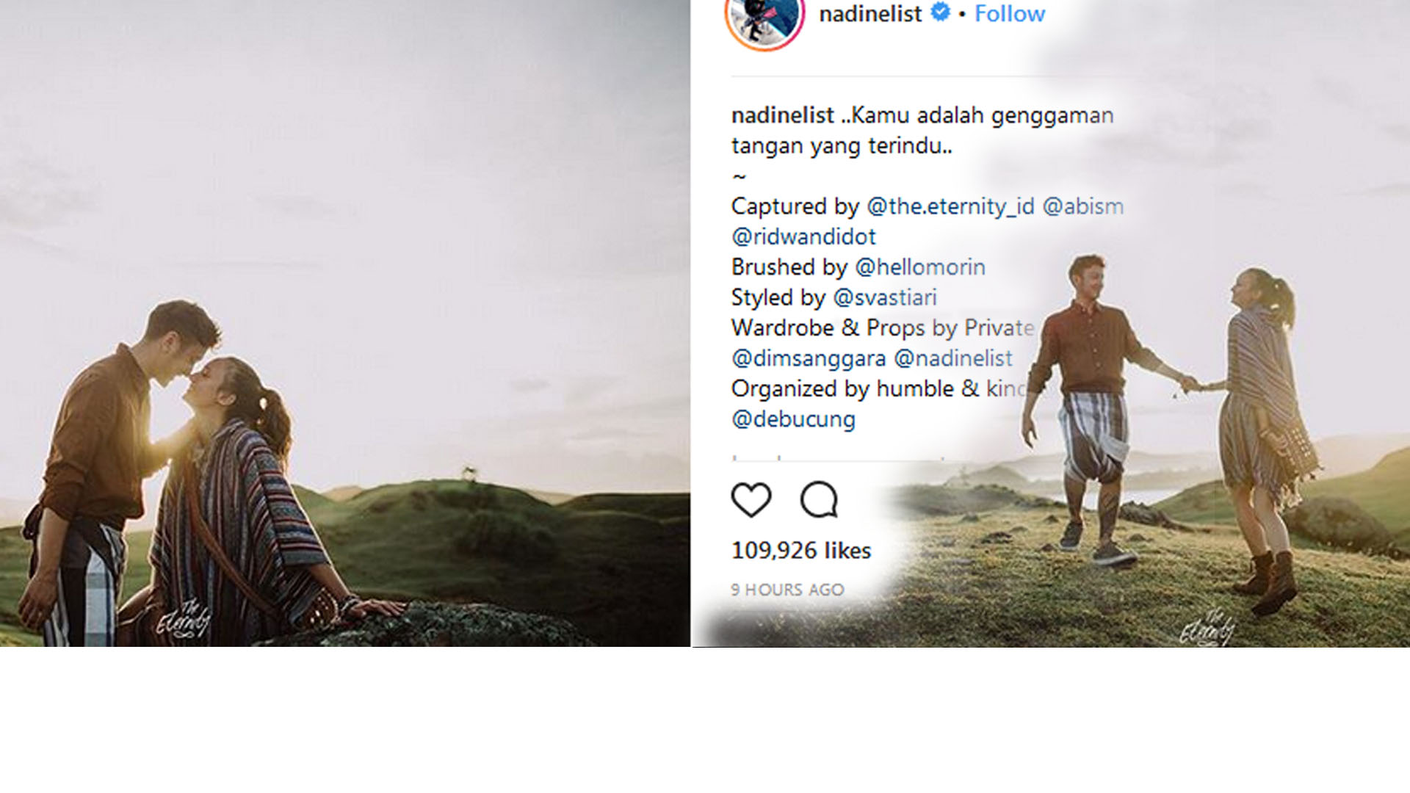Open permalink via '9 HOURS AGO' timestamp

tap(786, 588)
